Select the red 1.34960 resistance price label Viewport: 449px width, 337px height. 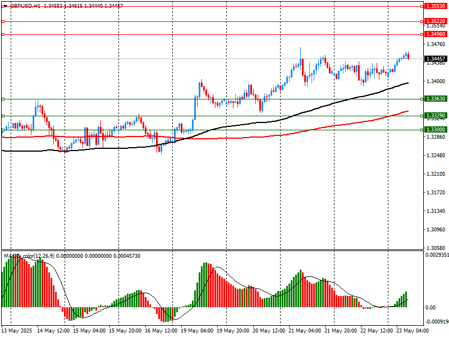coord(436,34)
